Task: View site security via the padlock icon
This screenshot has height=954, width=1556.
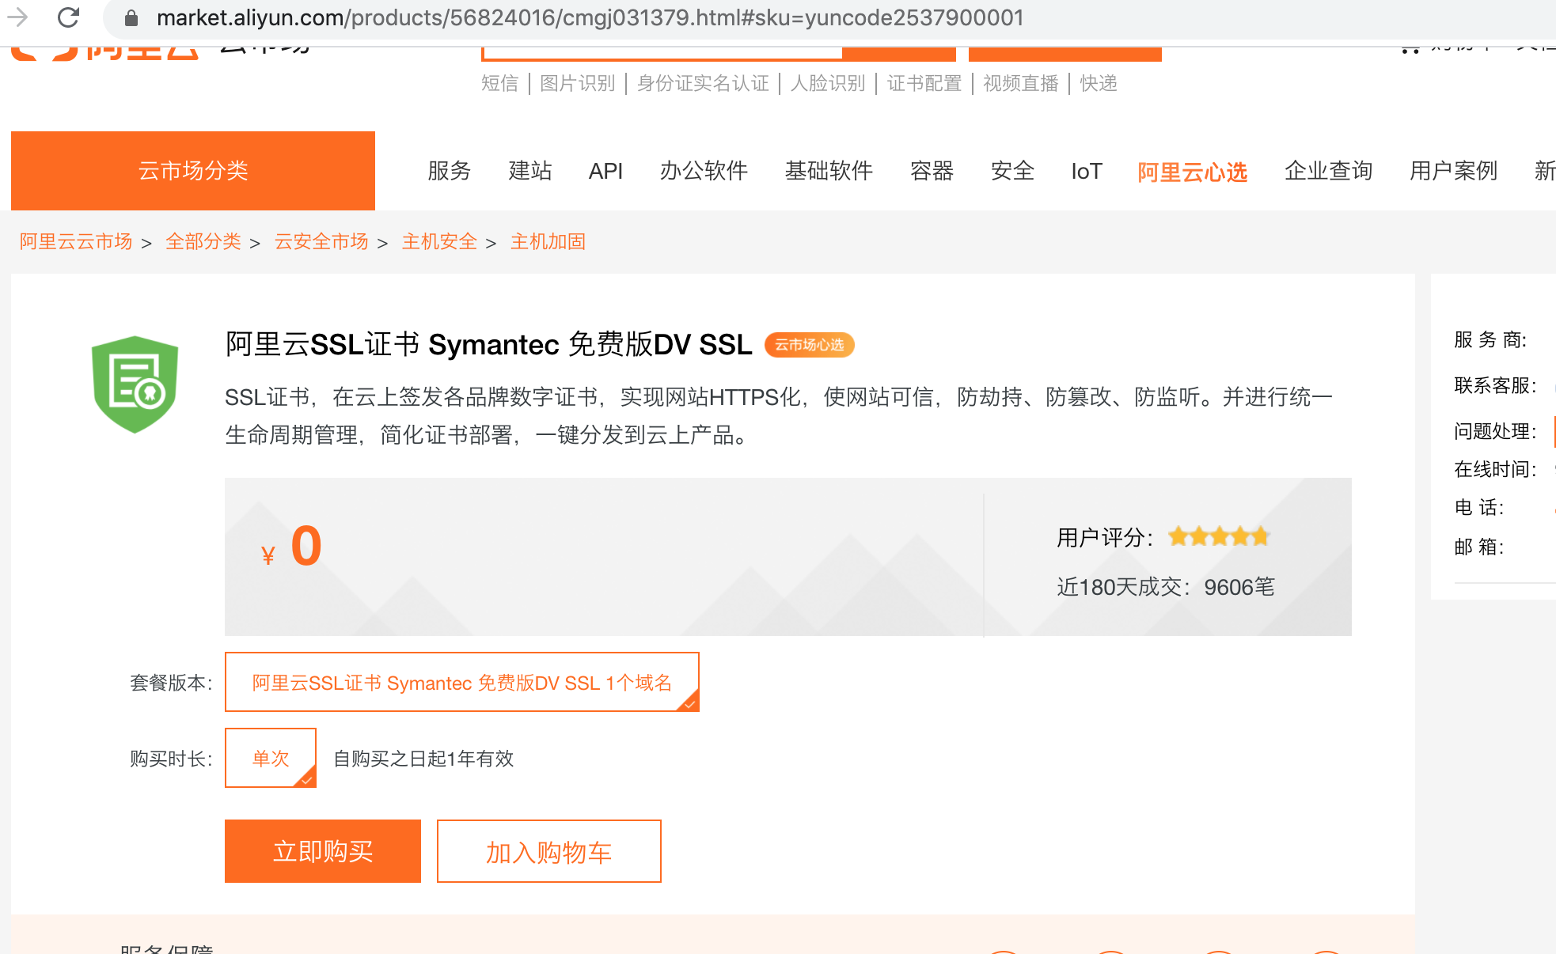Action: [131, 18]
